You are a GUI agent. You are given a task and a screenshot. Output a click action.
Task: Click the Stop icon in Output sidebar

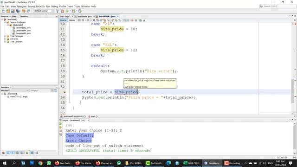coord(61,131)
